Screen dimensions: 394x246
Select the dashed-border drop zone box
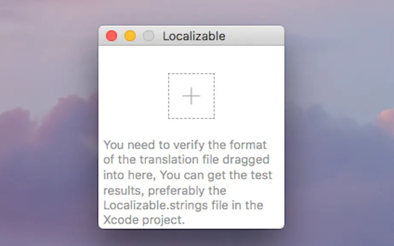(191, 96)
